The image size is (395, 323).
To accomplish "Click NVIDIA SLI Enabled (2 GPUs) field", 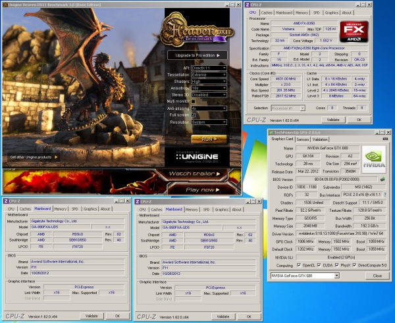I will pyautogui.click(x=341, y=257).
